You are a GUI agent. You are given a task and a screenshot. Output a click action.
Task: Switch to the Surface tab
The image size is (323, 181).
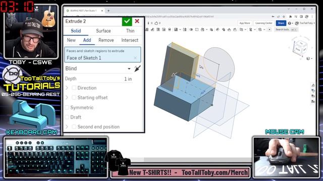click(x=103, y=31)
